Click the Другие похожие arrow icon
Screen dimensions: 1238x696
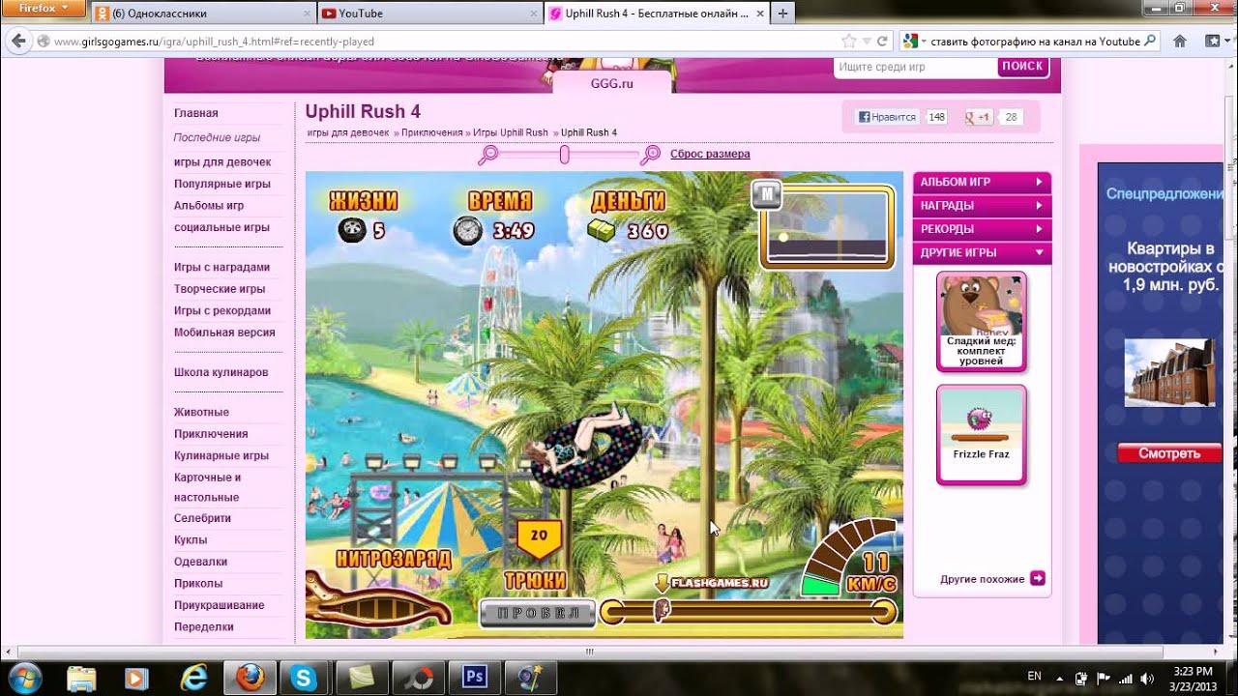1038,578
